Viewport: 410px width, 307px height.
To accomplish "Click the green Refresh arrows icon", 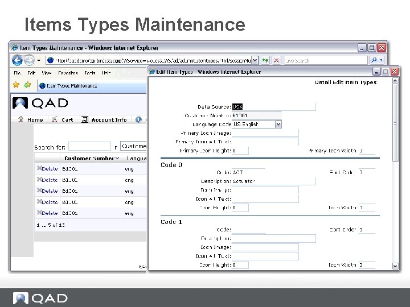I will (x=265, y=60).
